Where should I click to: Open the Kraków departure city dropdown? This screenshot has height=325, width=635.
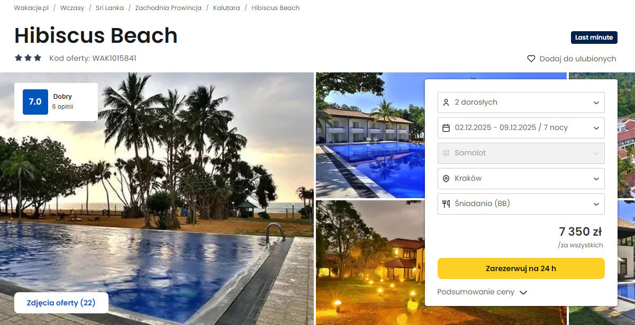coord(521,178)
